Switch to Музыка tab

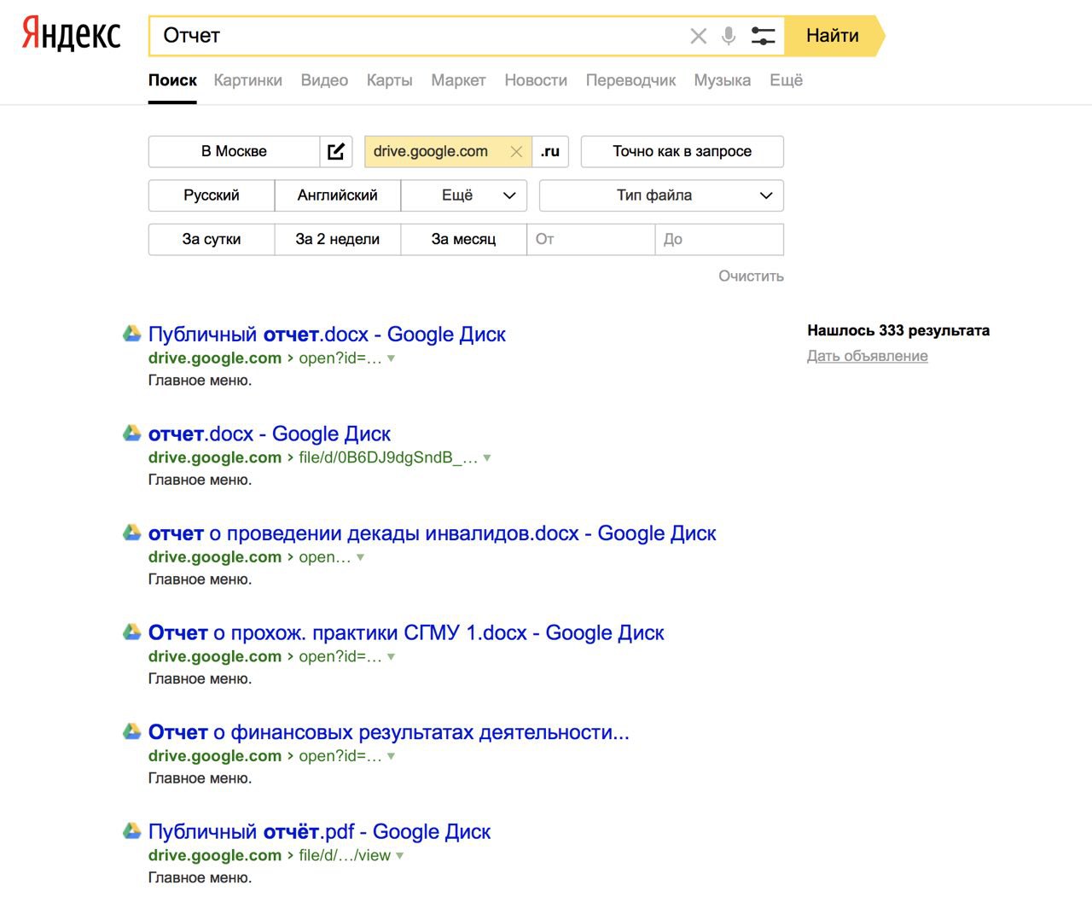[x=722, y=80]
